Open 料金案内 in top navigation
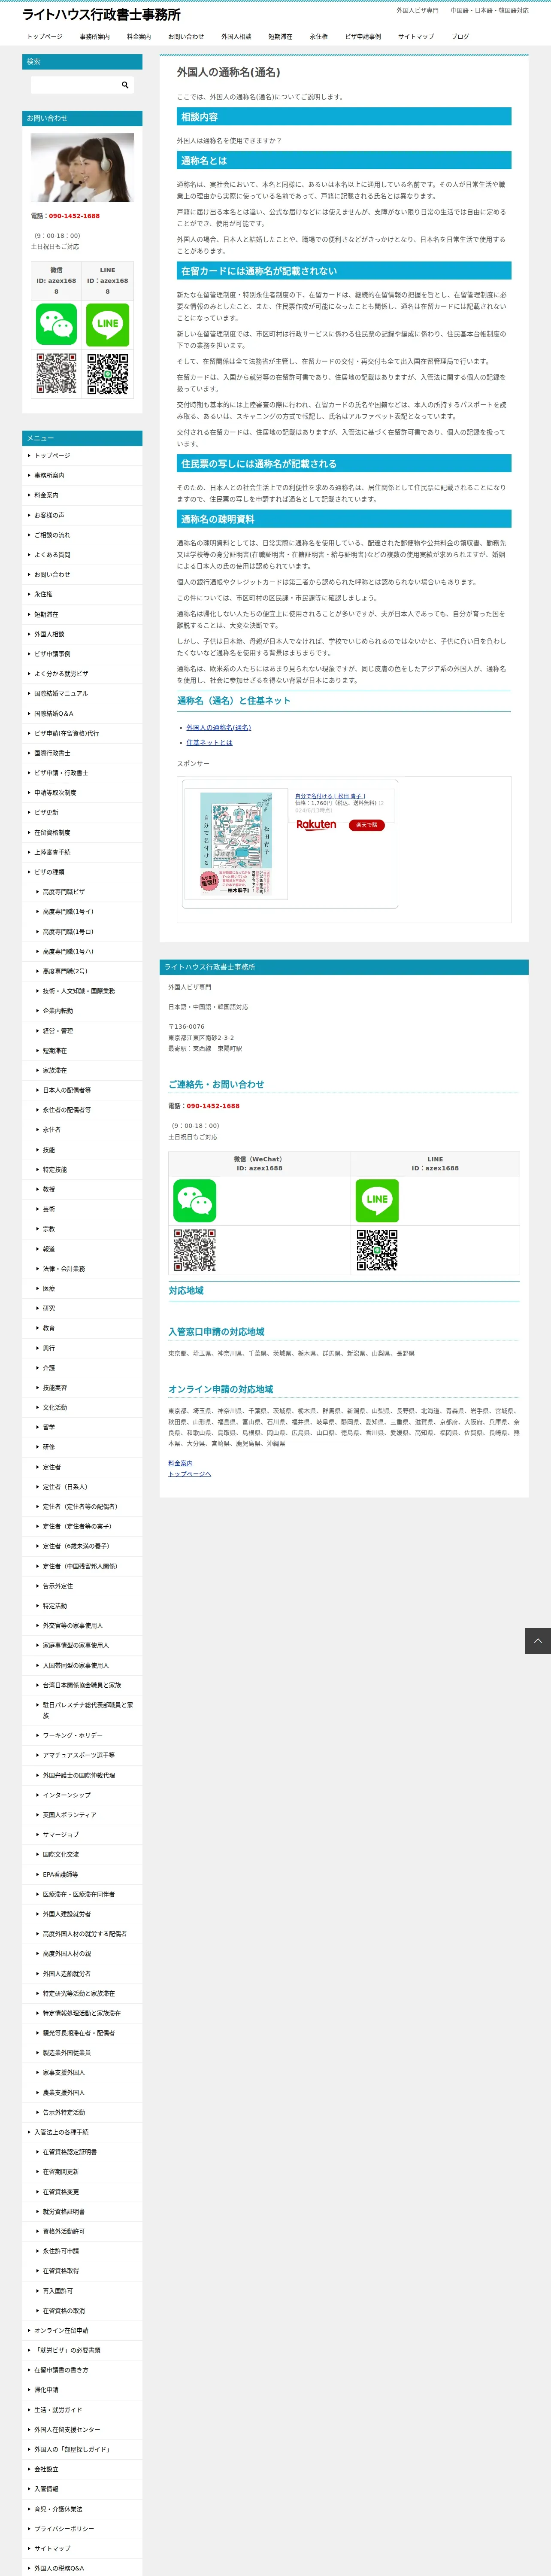 pos(139,36)
